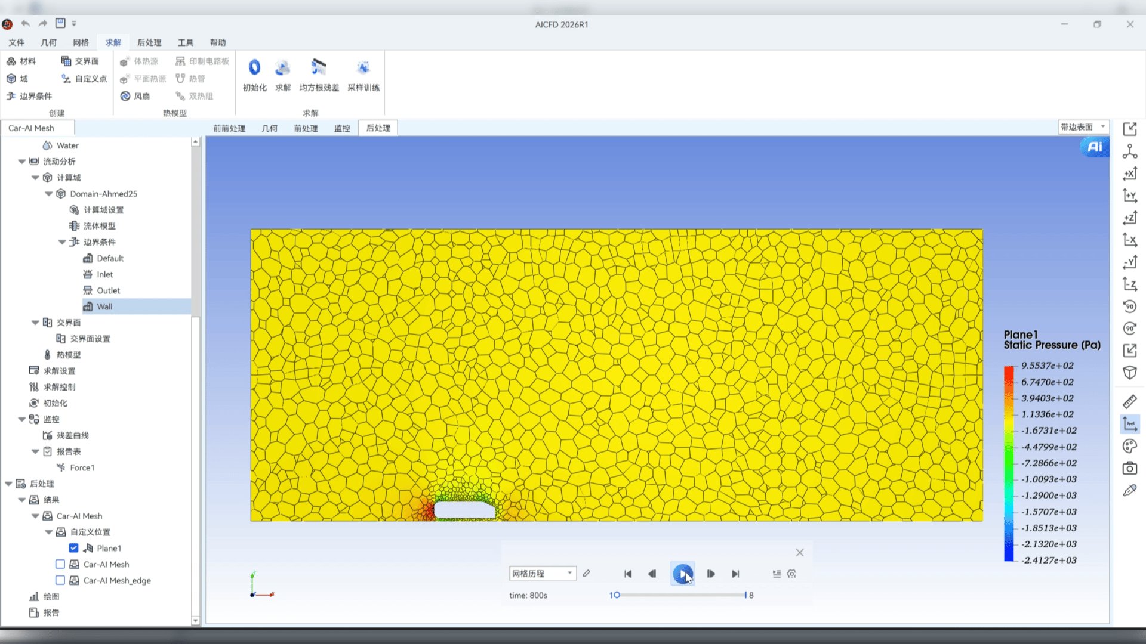Jump to first animation frame

point(628,574)
